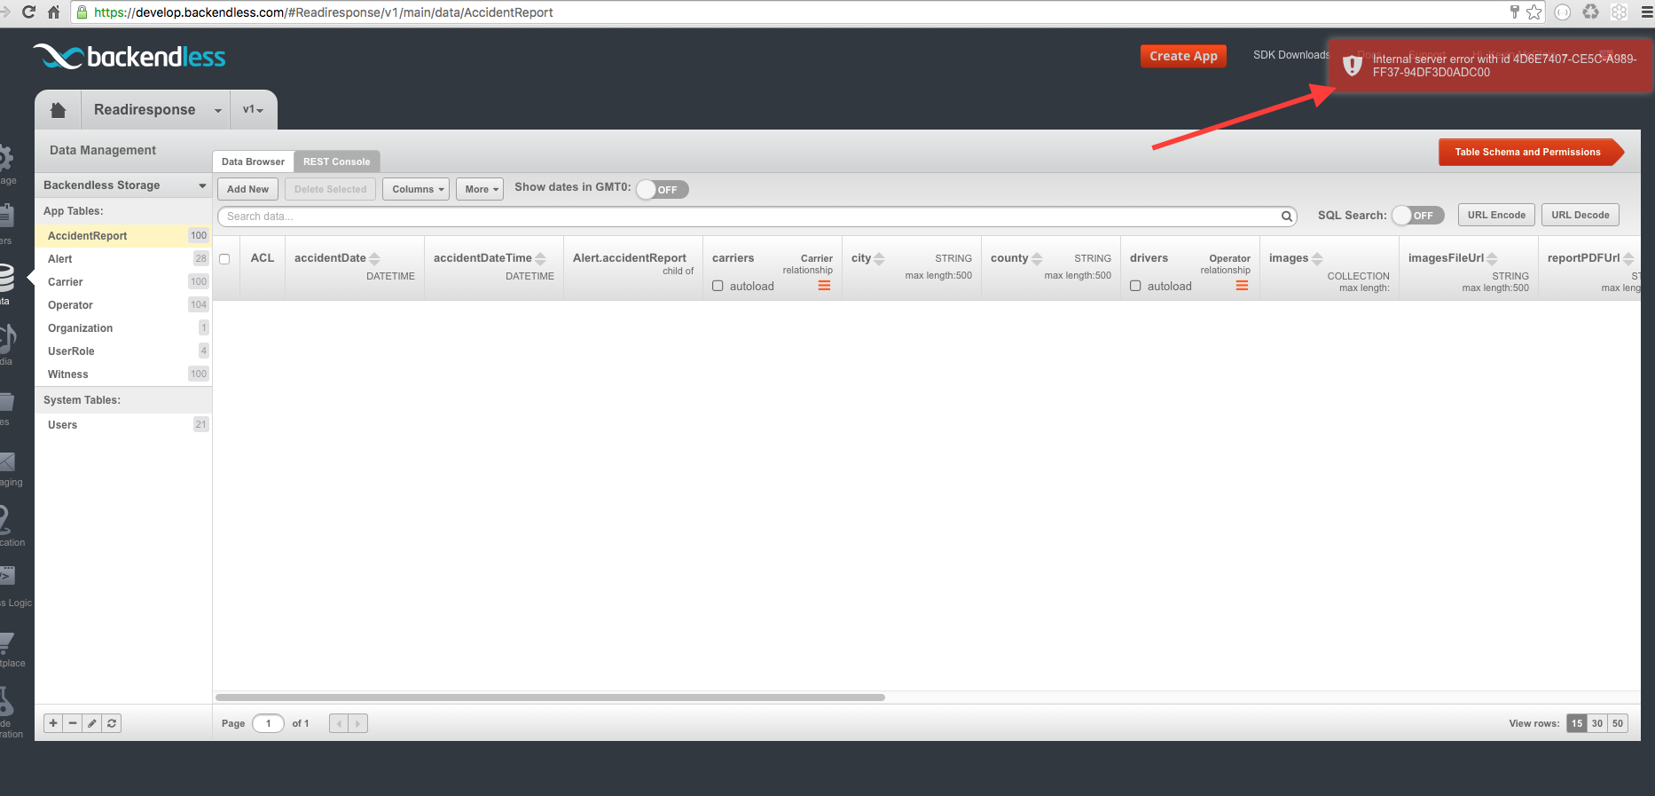
Task: Click the search magnifier icon
Action: click(1286, 217)
